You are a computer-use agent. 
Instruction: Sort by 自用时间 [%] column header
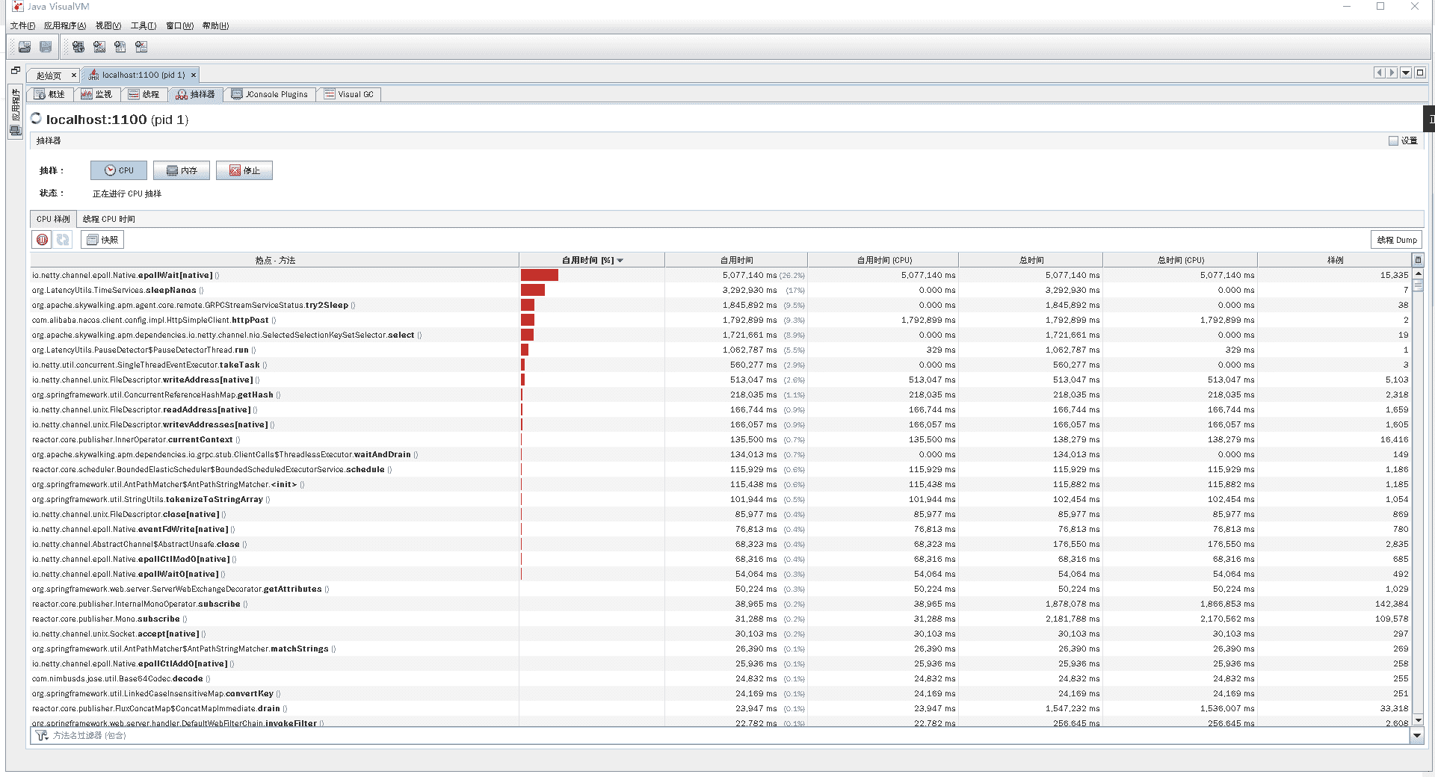592,260
